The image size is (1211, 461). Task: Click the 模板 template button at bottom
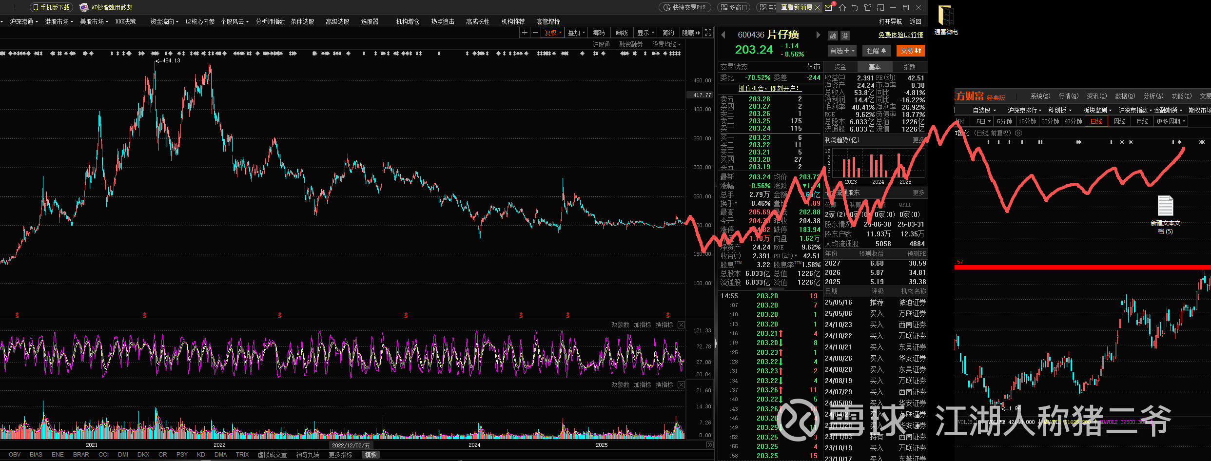(x=371, y=455)
